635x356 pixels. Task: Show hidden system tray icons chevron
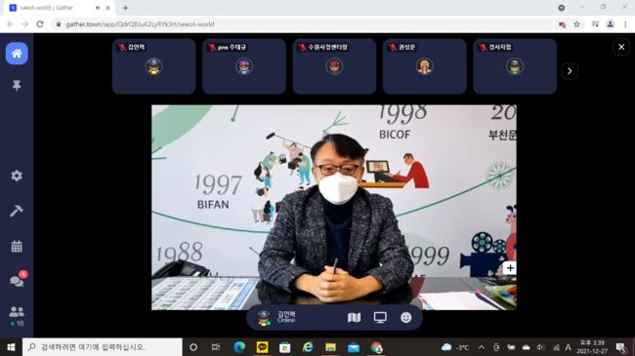[x=481, y=347]
